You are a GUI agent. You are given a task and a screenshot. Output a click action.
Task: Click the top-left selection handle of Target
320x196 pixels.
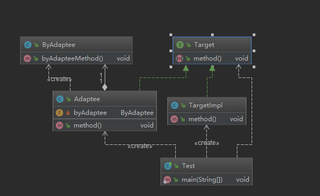click(x=171, y=35)
